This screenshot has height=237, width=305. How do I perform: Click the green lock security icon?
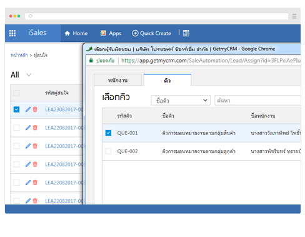pyautogui.click(x=91, y=61)
